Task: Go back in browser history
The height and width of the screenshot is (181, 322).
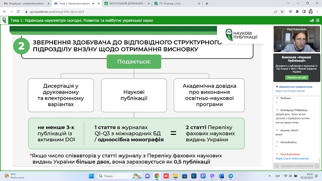Action: coord(4,12)
